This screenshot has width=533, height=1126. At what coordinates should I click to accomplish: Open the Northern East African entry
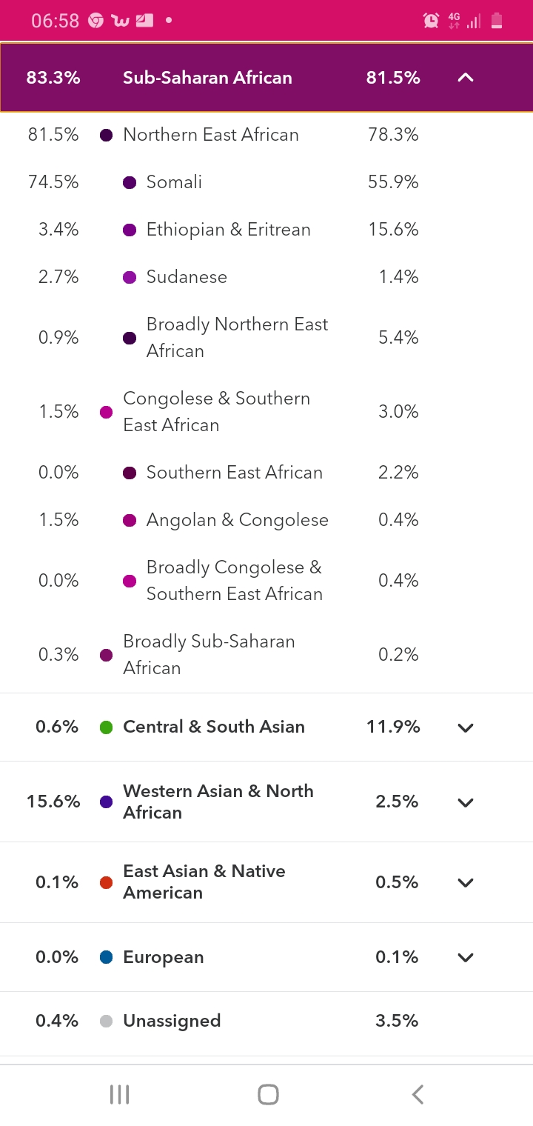(266, 135)
